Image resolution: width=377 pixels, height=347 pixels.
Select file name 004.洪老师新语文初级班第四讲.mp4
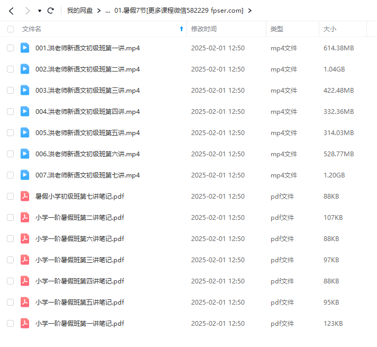coord(87,112)
